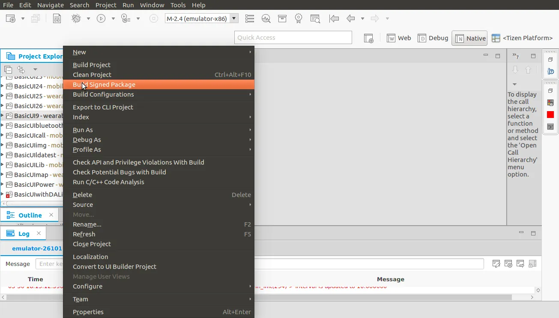Expand the BasicUILib project node
Viewport: 559px width, 318px height.
tap(2, 165)
